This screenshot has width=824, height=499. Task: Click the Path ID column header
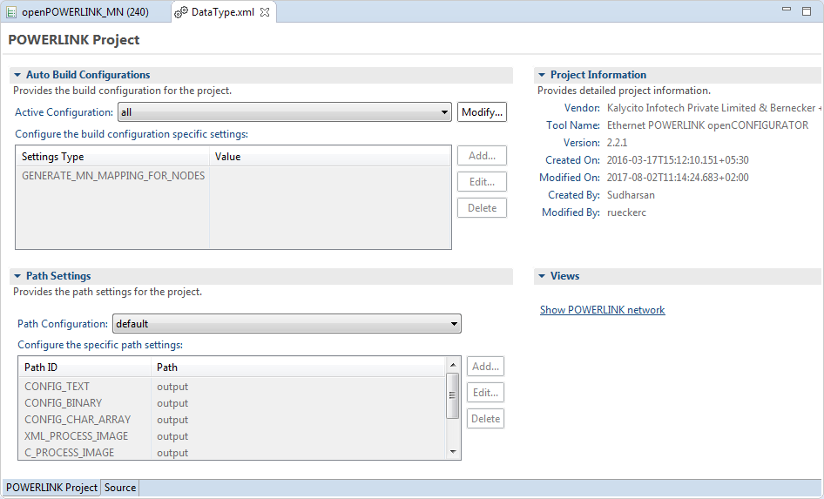(84, 368)
